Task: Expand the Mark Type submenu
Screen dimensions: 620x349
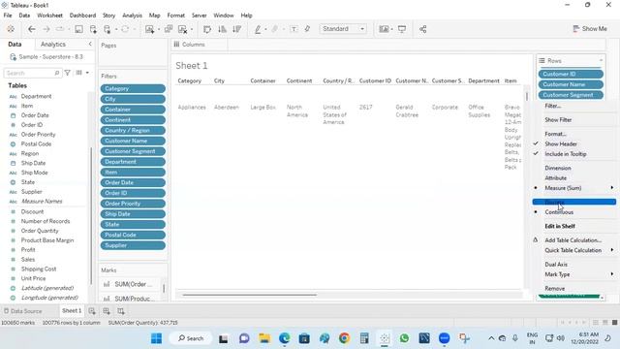Action: (573, 274)
